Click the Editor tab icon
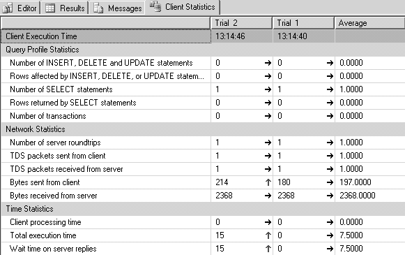The height and width of the screenshot is (255, 405). [8, 8]
